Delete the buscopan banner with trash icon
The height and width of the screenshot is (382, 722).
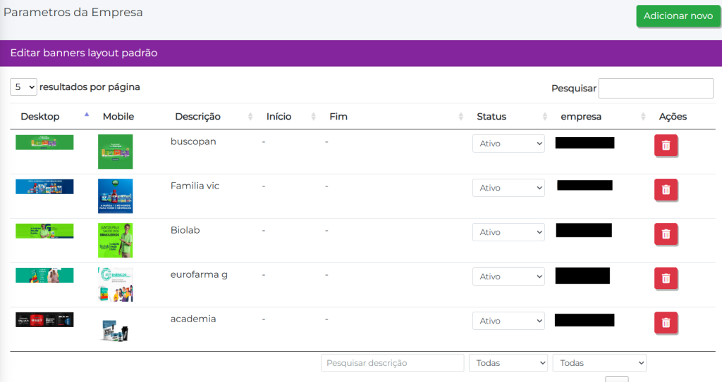click(666, 145)
